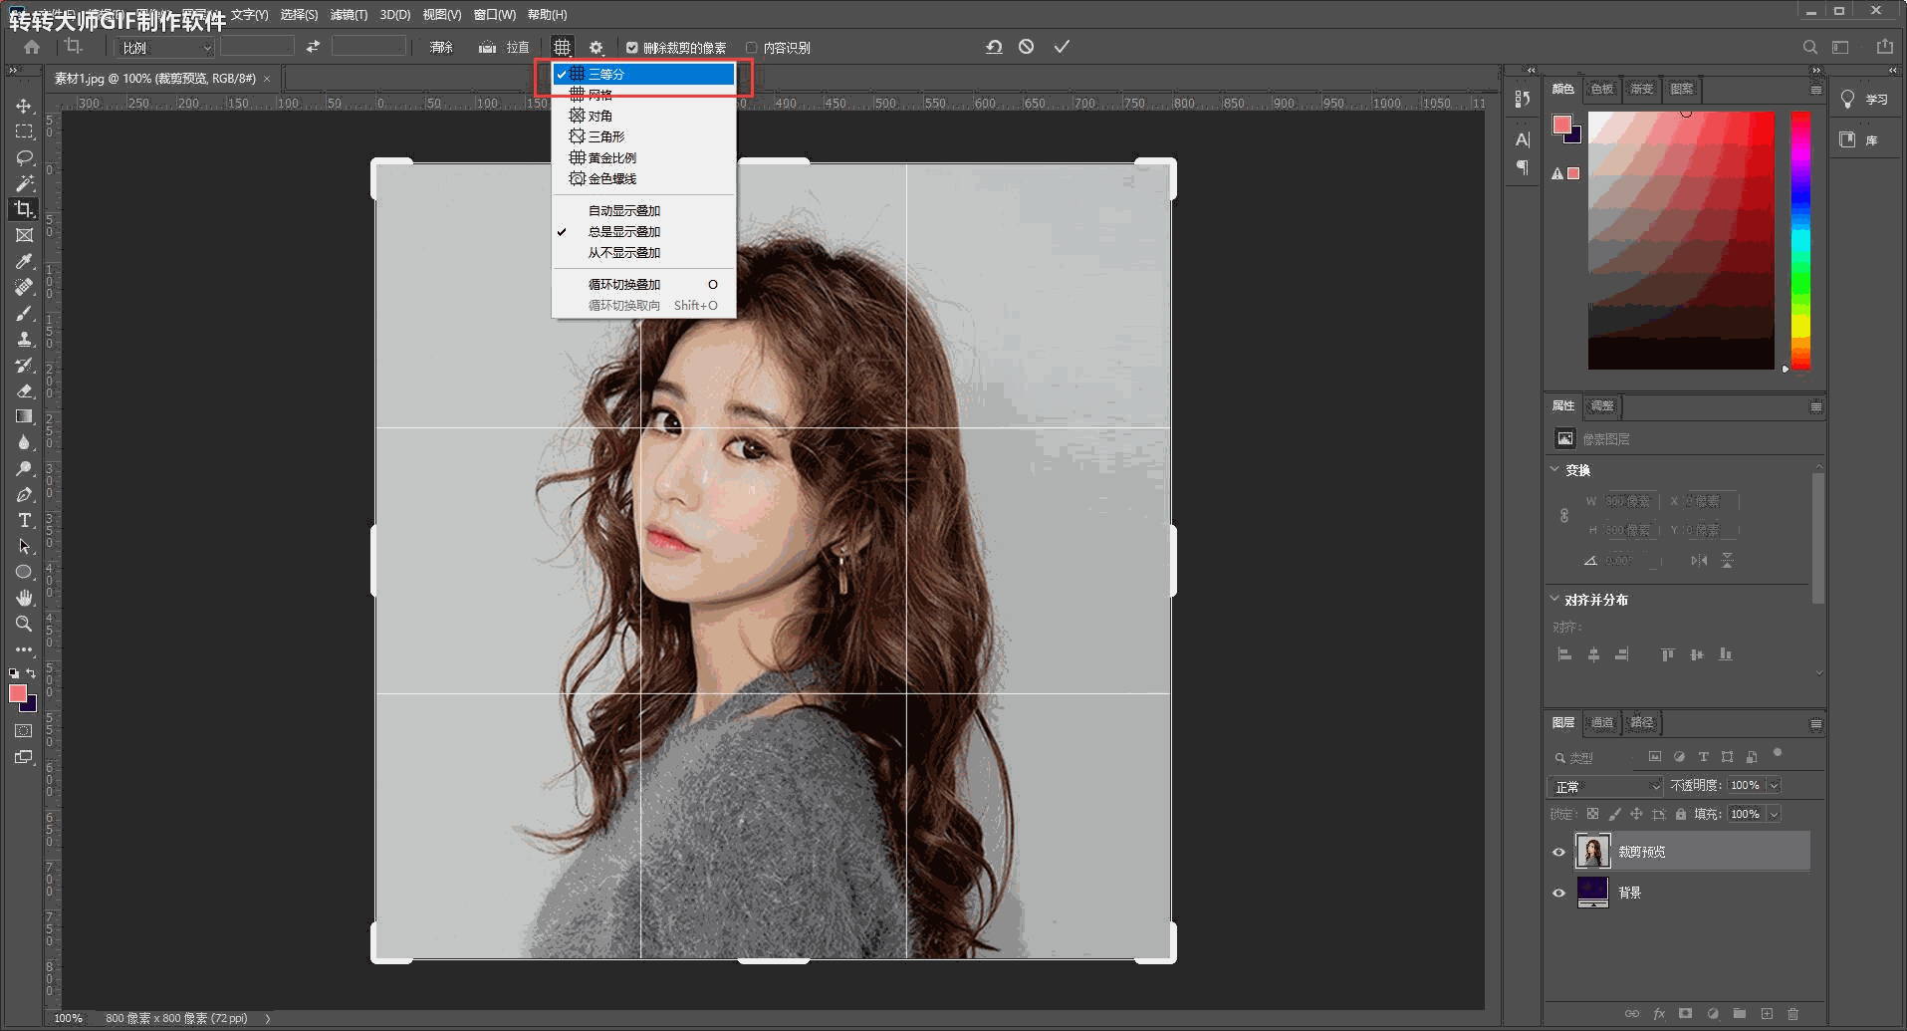Select the Hand tool
Image resolution: width=1907 pixels, height=1031 pixels.
click(x=24, y=598)
